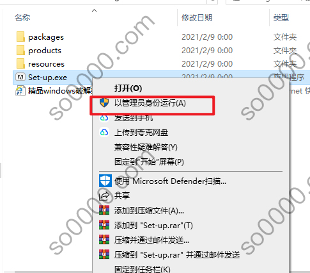Sort files by 名称 column header
This screenshot has width=310, height=273.
tap(22, 17)
